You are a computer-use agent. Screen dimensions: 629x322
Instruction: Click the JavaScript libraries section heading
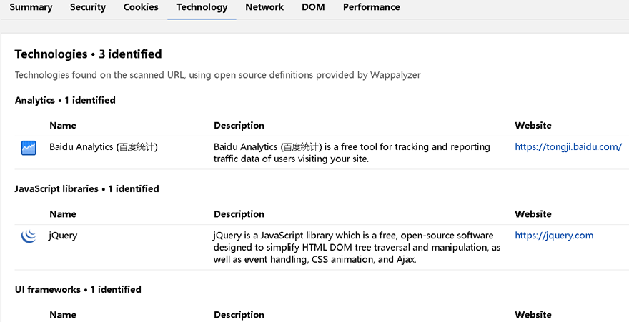coord(86,188)
